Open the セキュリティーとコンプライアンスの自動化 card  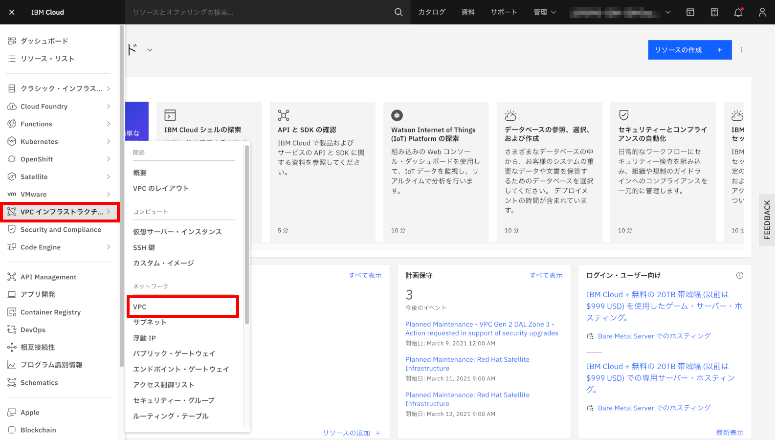coord(663,172)
